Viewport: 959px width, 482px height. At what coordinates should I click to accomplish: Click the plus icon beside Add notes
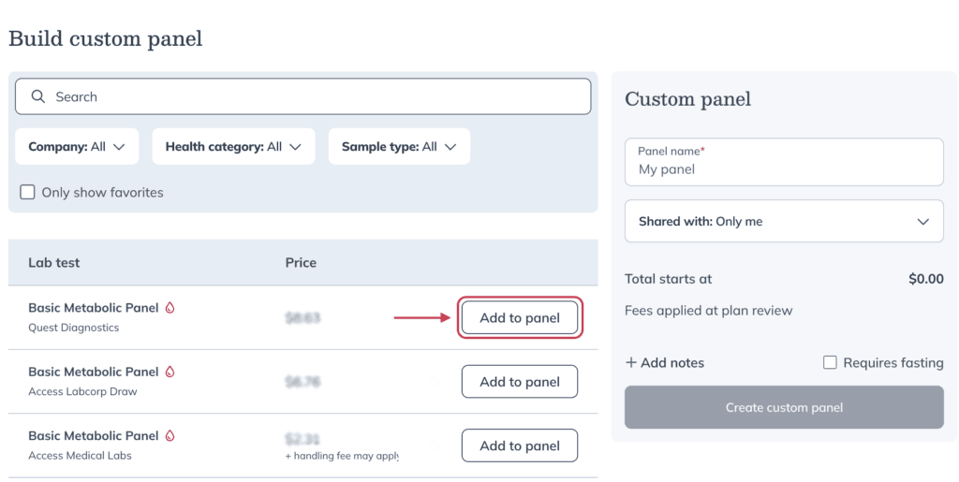tap(631, 363)
